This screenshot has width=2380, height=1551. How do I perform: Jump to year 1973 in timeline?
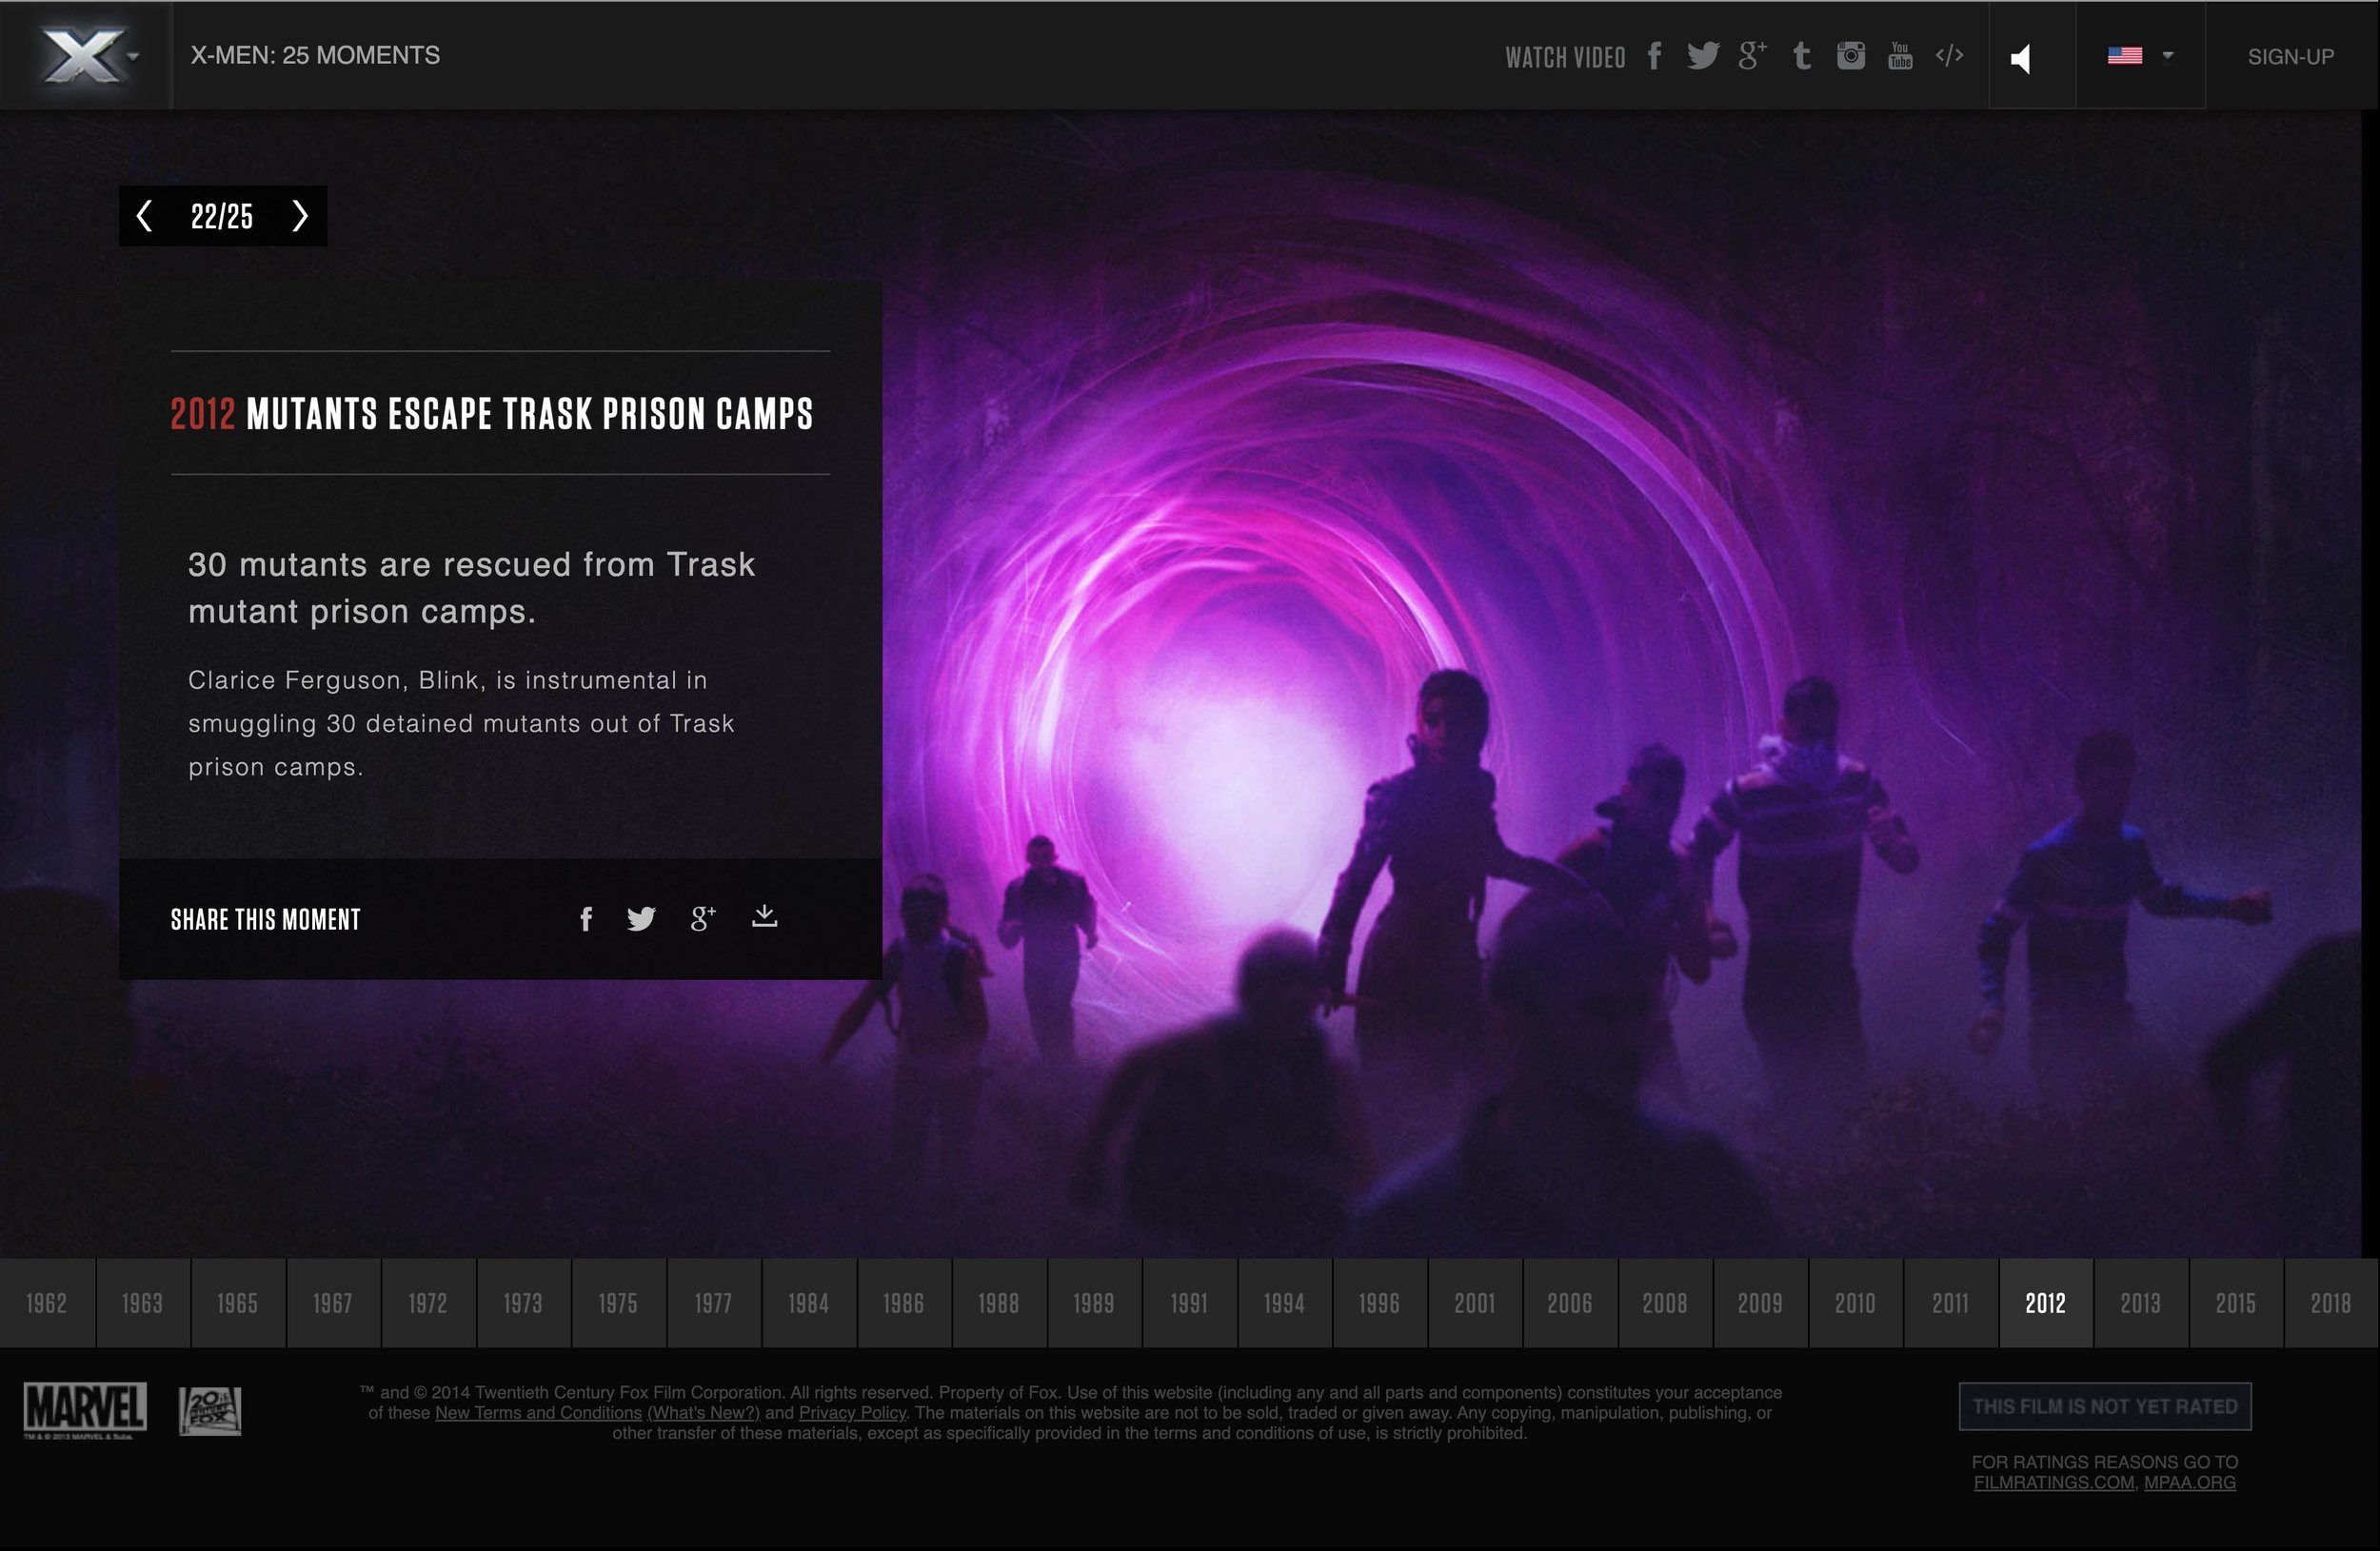point(523,1304)
